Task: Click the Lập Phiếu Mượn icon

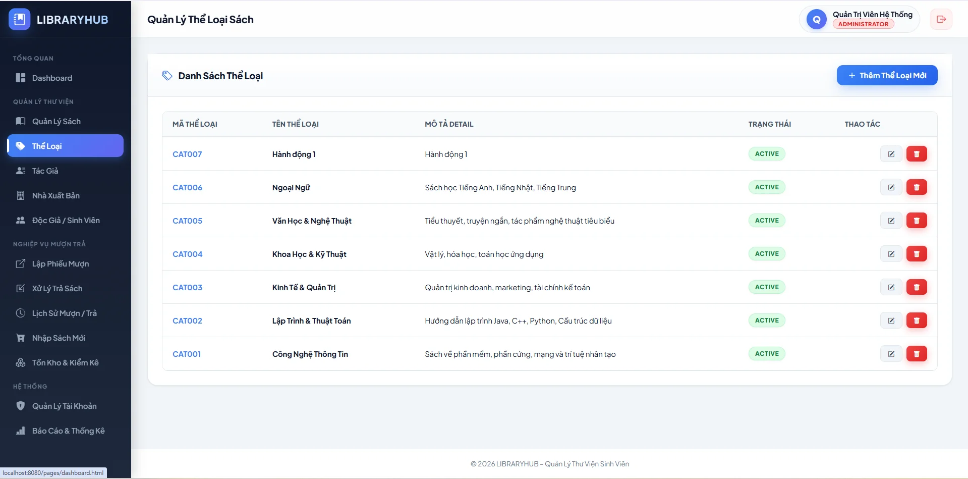Action: point(20,263)
